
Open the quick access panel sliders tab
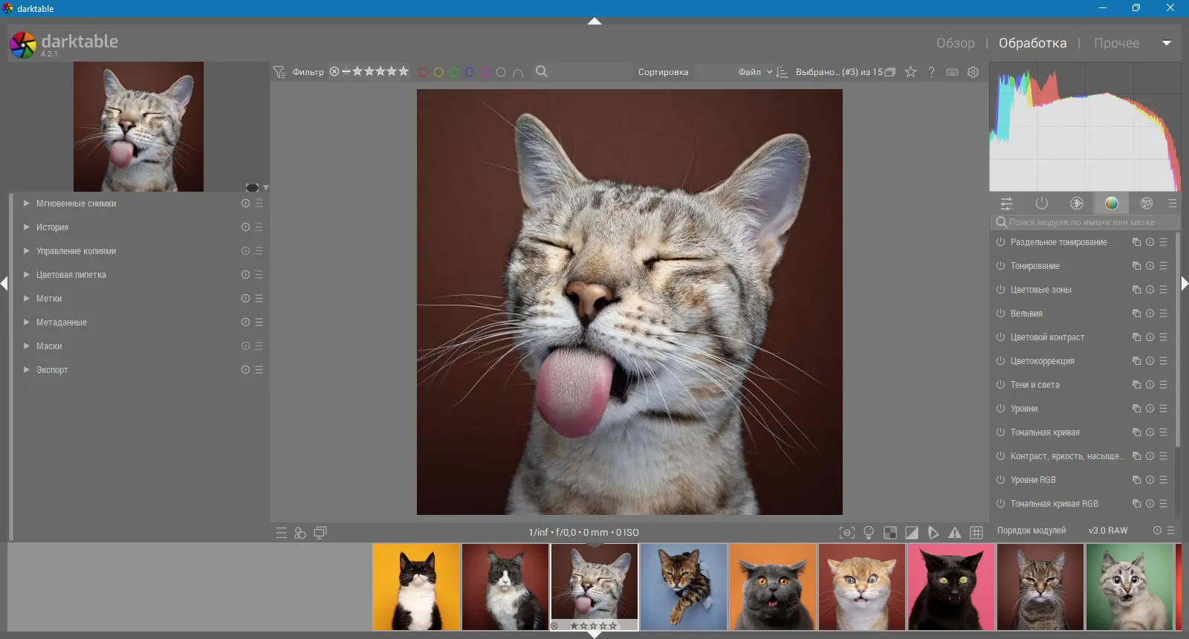click(x=1007, y=204)
